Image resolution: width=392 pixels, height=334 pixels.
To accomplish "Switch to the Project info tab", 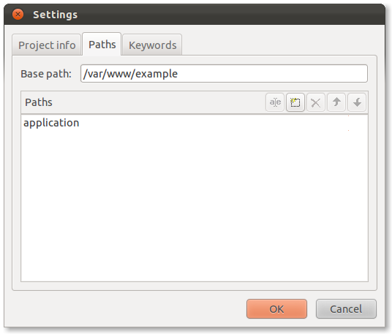I will coord(47,45).
